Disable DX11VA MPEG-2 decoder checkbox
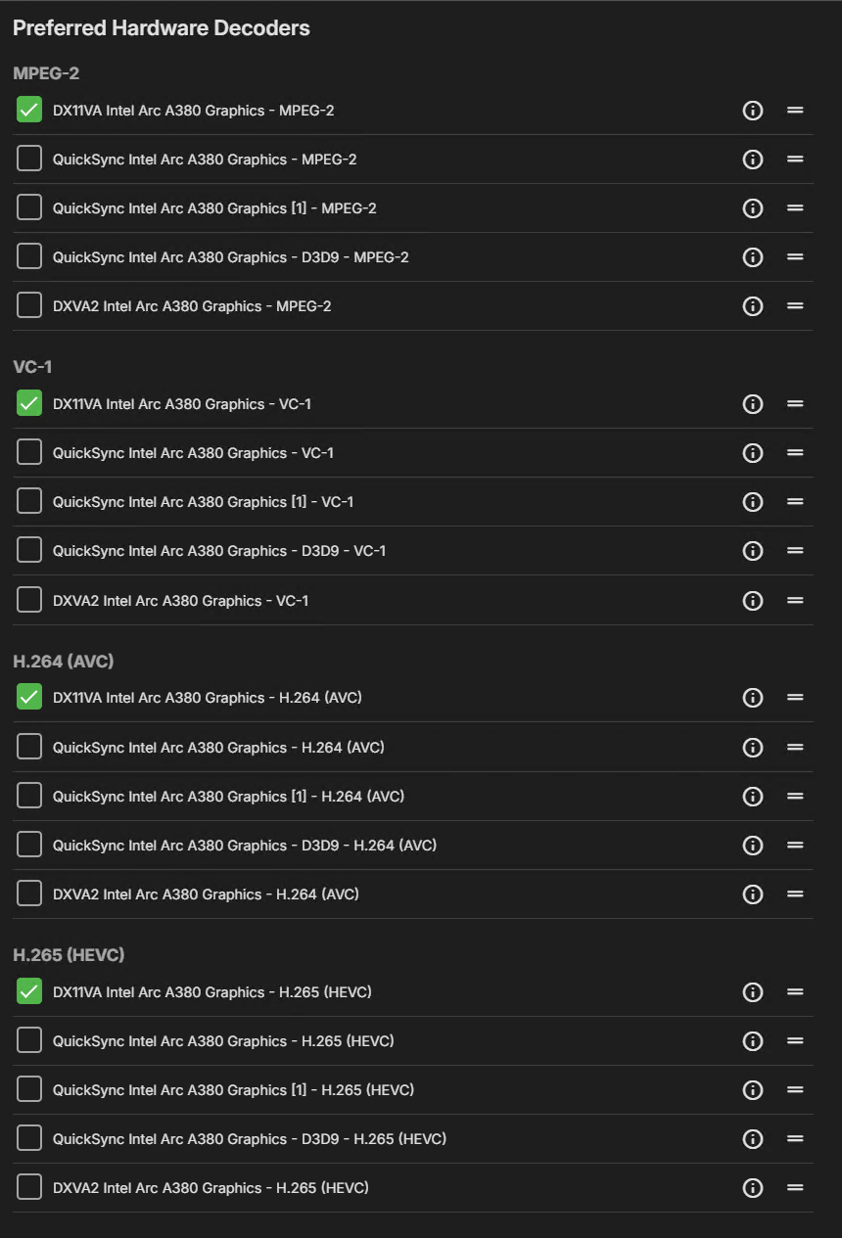Image resolution: width=842 pixels, height=1238 pixels. coord(29,110)
